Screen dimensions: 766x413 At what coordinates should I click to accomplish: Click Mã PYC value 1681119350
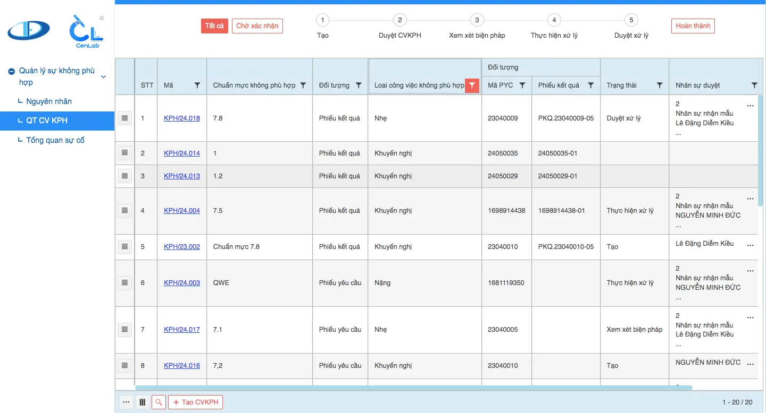coord(506,283)
